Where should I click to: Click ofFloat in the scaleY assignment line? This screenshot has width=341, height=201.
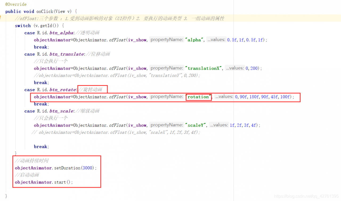click(117, 125)
